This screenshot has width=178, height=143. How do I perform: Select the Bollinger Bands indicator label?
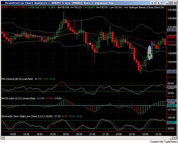click(x=148, y=7)
